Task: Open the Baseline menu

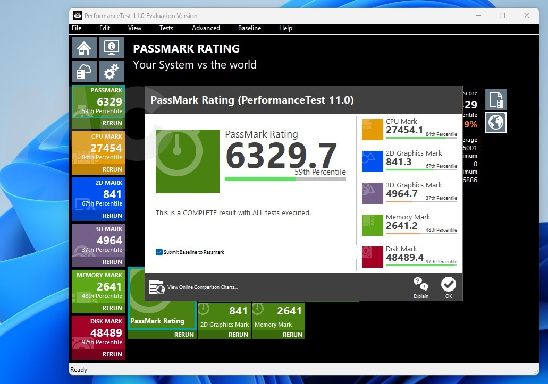Action: pyautogui.click(x=249, y=28)
